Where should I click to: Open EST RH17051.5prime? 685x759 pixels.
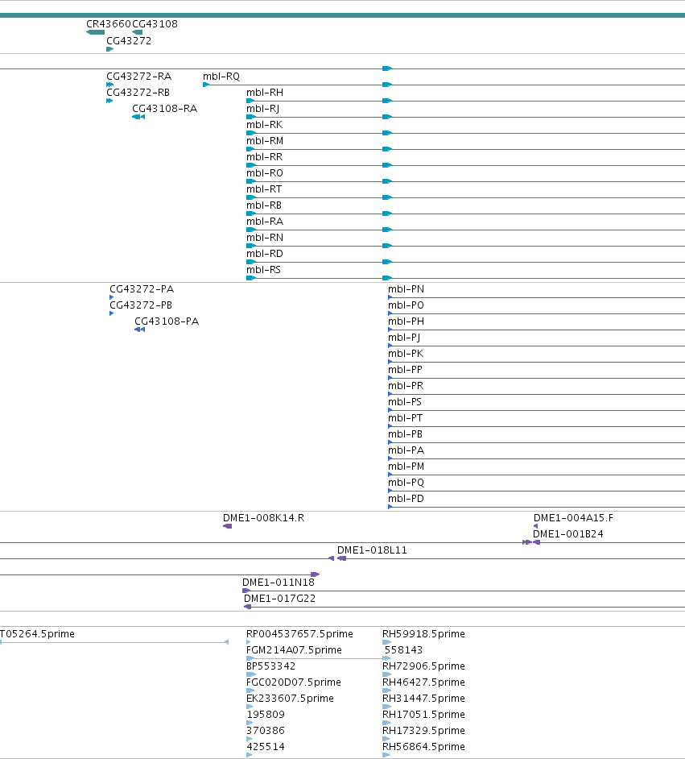(x=423, y=715)
